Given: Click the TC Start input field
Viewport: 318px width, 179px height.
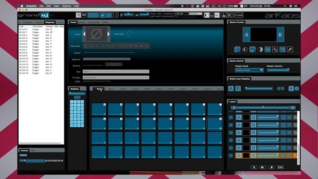Looking at the screenshot, I should point(116,78).
